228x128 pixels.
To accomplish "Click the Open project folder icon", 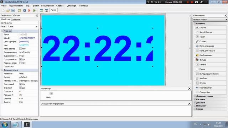I will [x=8, y=10].
